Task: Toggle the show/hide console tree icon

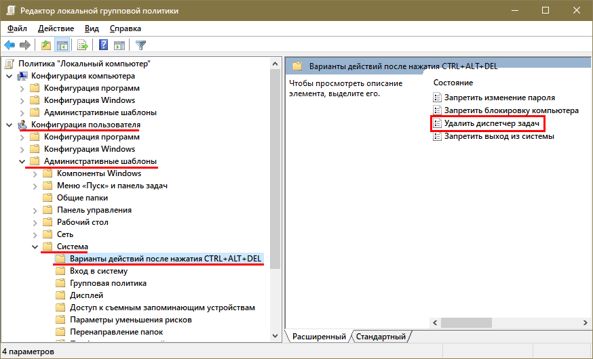Action: [x=62, y=45]
